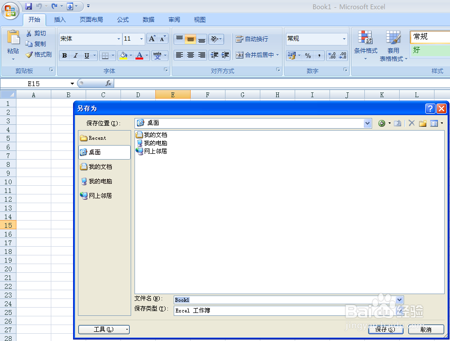Click the Copy (复制) icon
Viewport: 450px width, 341px height.
[29, 44]
